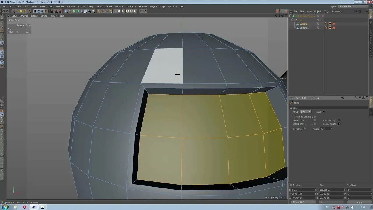Click the Position X field
This screenshot has height=210, width=373.
[303, 190]
